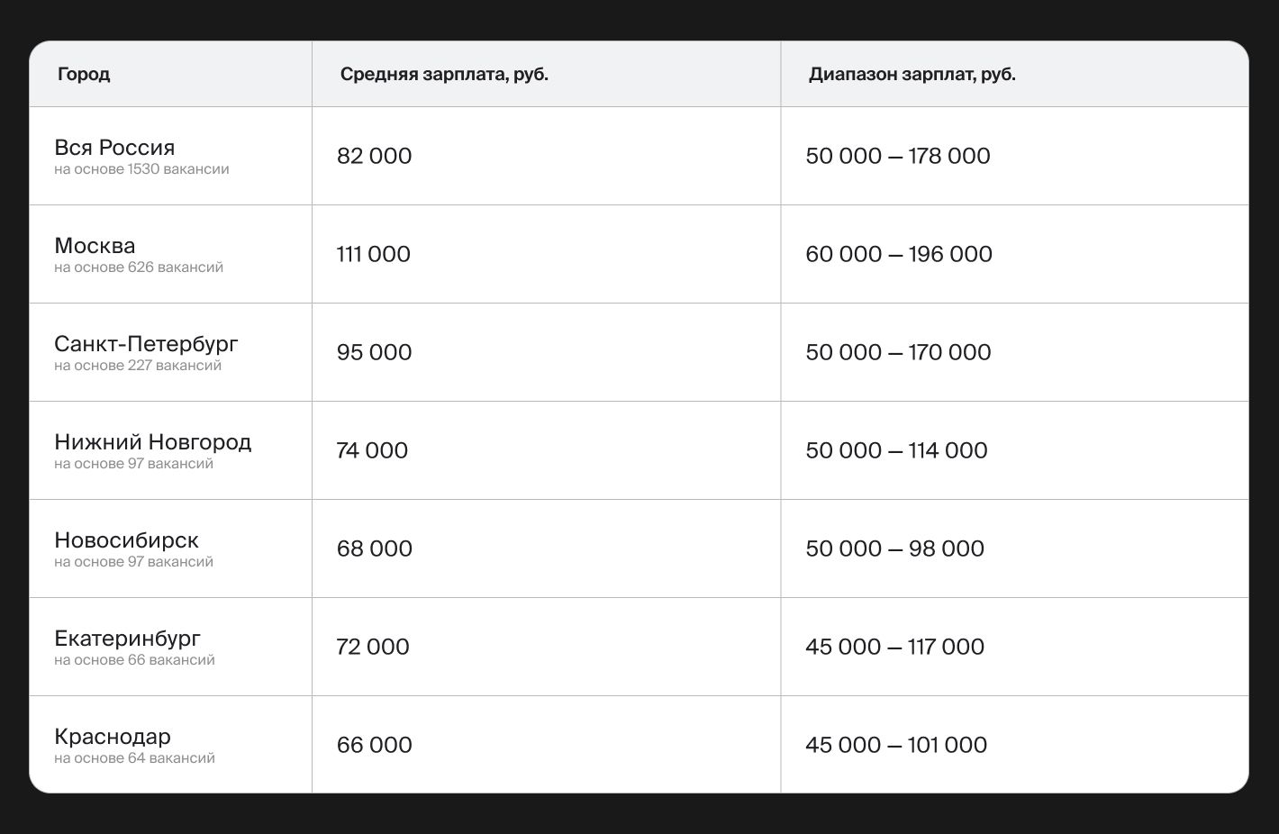
Task: Select the "Краснодар" city cell
Action: click(x=113, y=737)
